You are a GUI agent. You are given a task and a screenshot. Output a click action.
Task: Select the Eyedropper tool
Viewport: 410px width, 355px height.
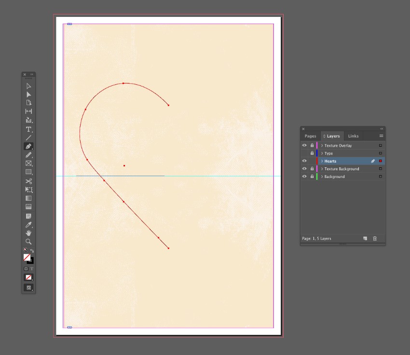pos(28,225)
